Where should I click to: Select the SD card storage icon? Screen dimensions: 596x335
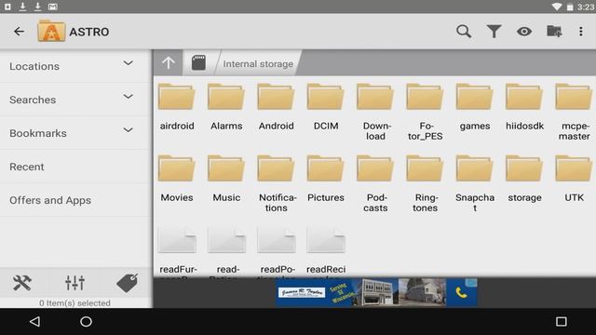point(198,62)
